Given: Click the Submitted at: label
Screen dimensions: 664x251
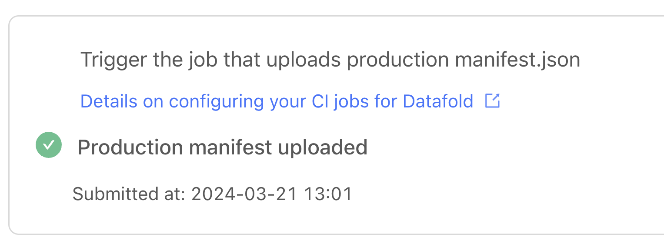Looking at the screenshot, I should pyautogui.click(x=129, y=194).
